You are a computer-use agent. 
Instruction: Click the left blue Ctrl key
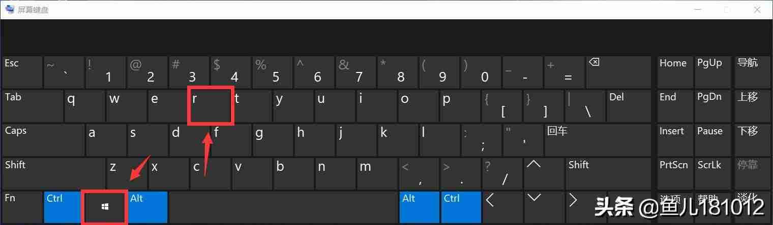(x=64, y=207)
